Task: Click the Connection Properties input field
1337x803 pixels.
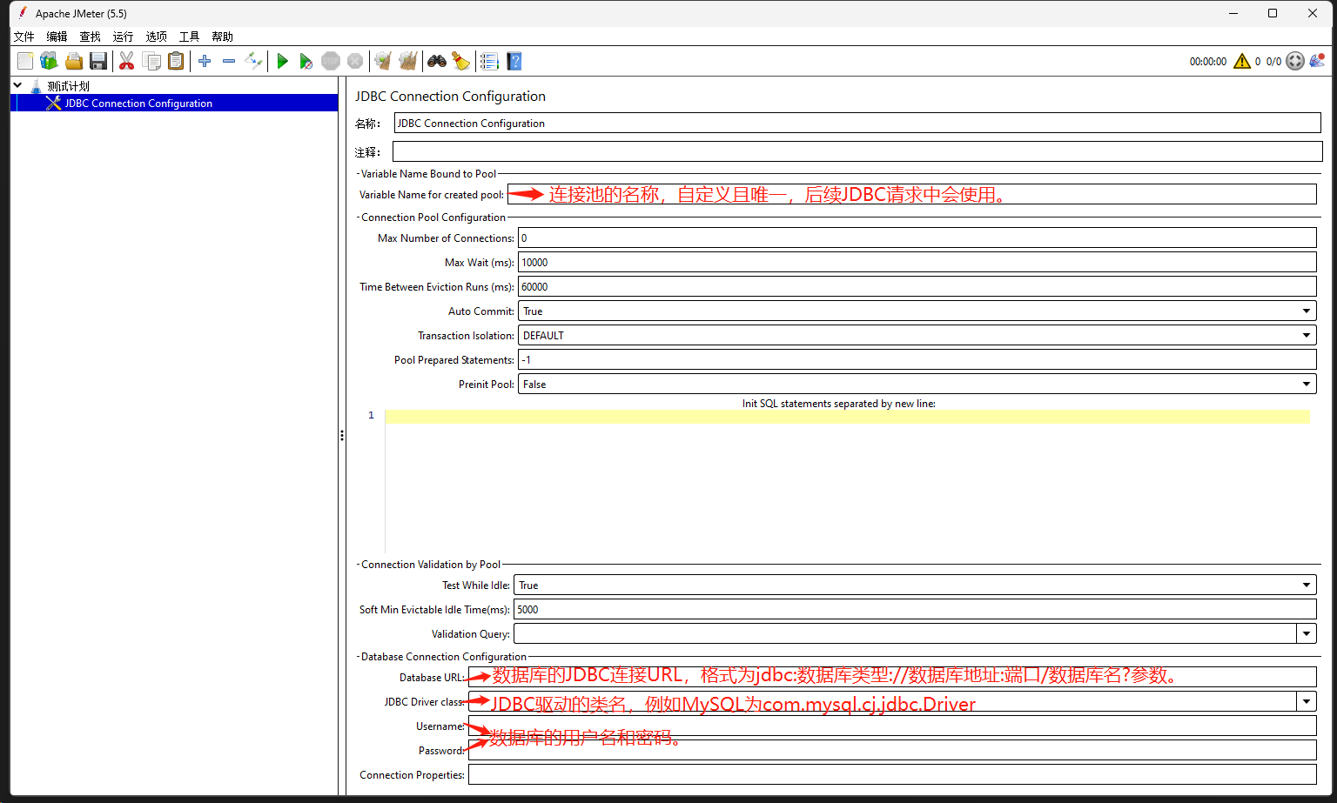Action: pos(892,774)
